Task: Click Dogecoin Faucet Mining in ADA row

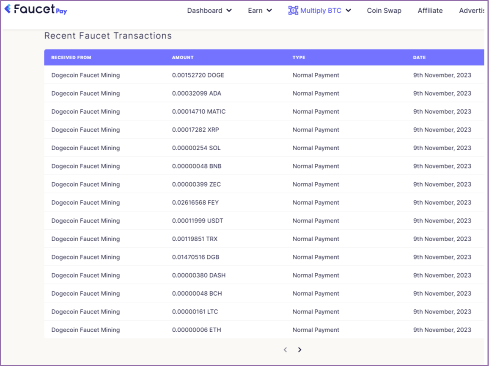Action: (x=85, y=93)
